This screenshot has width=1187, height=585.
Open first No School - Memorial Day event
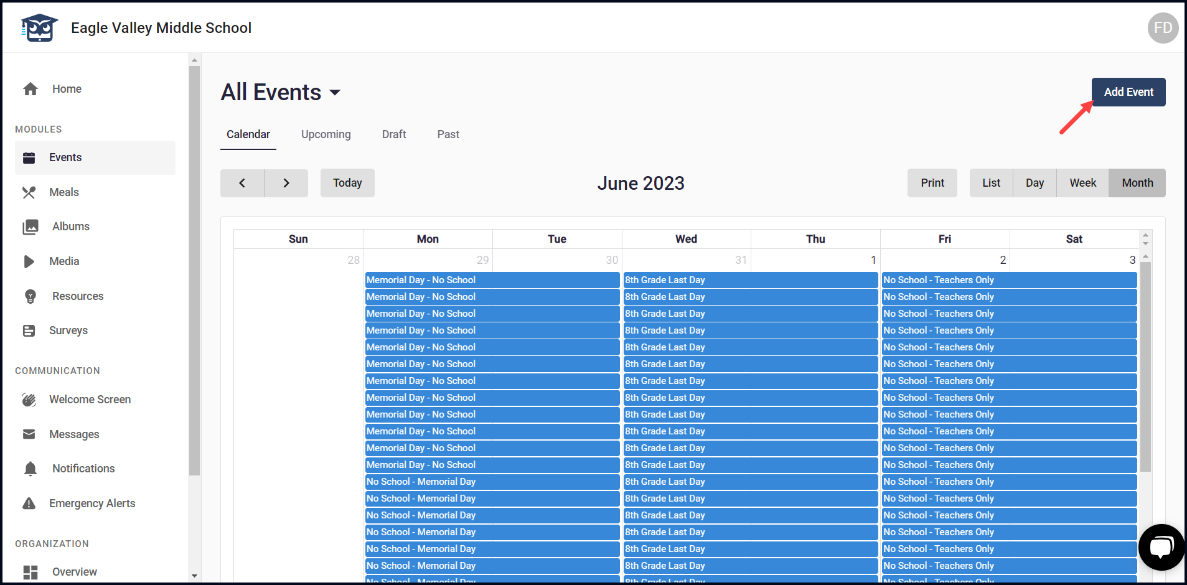[492, 482]
